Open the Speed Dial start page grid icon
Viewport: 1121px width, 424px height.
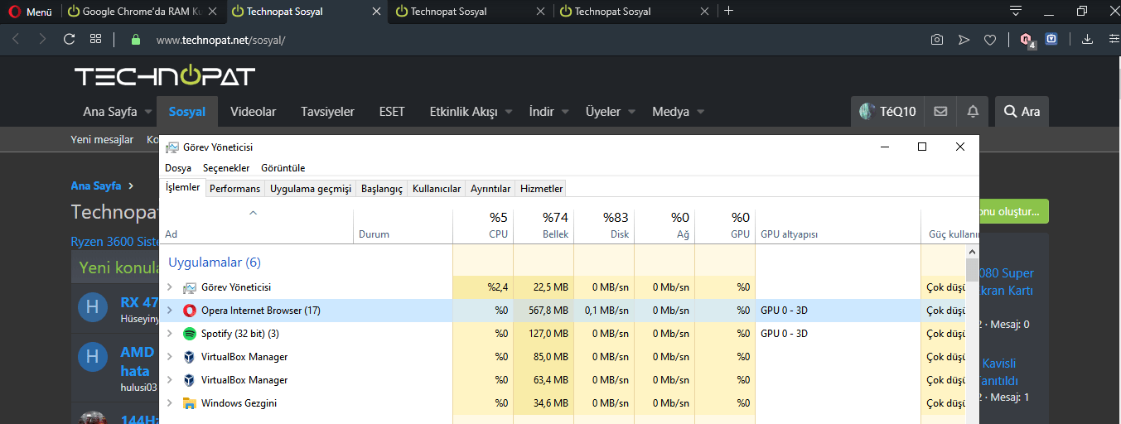click(96, 39)
